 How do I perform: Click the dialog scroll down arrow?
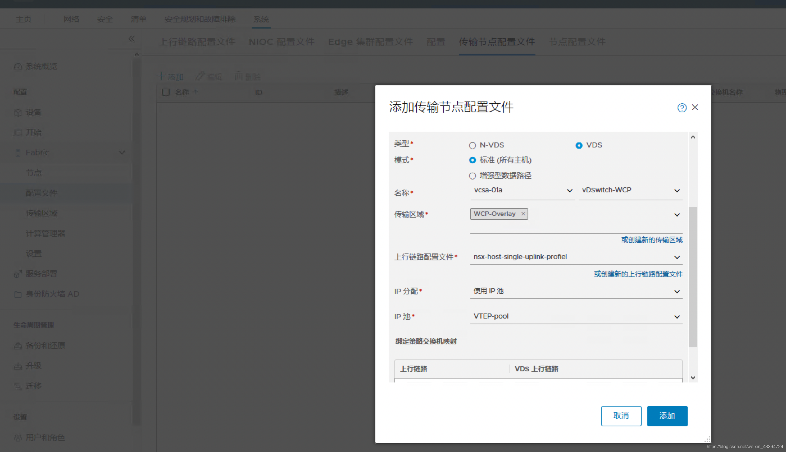pyautogui.click(x=693, y=378)
